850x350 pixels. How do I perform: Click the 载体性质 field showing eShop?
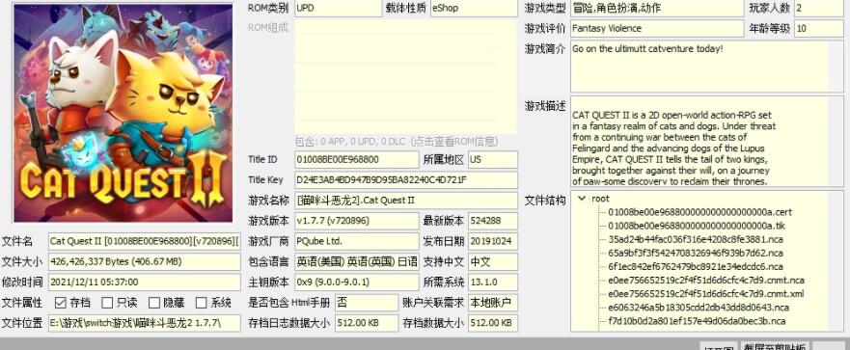click(x=474, y=8)
